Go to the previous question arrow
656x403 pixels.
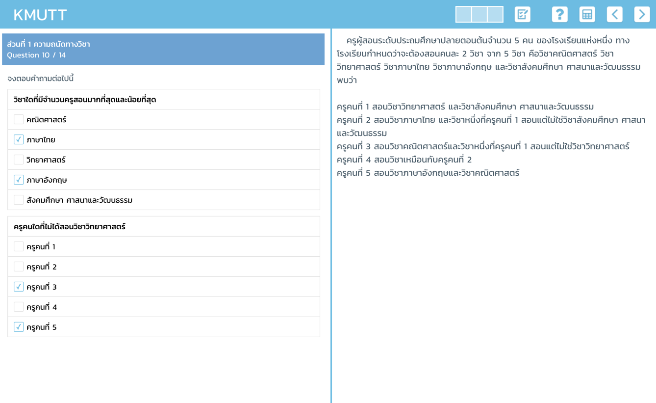(x=614, y=14)
